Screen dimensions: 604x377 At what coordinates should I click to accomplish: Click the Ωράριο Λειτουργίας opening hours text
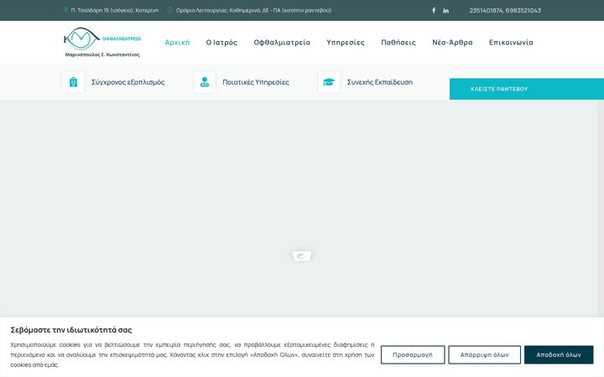tap(253, 10)
